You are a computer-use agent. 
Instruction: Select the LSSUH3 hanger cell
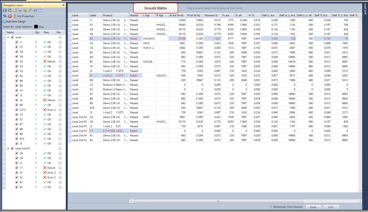click(x=162, y=75)
